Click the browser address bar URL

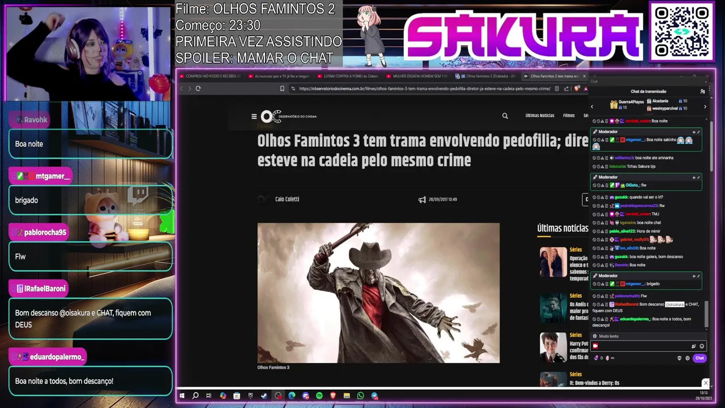tap(425, 88)
